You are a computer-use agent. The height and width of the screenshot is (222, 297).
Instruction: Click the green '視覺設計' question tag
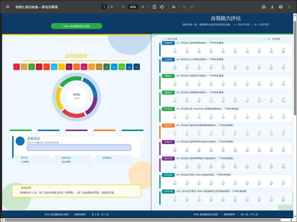click(x=168, y=76)
